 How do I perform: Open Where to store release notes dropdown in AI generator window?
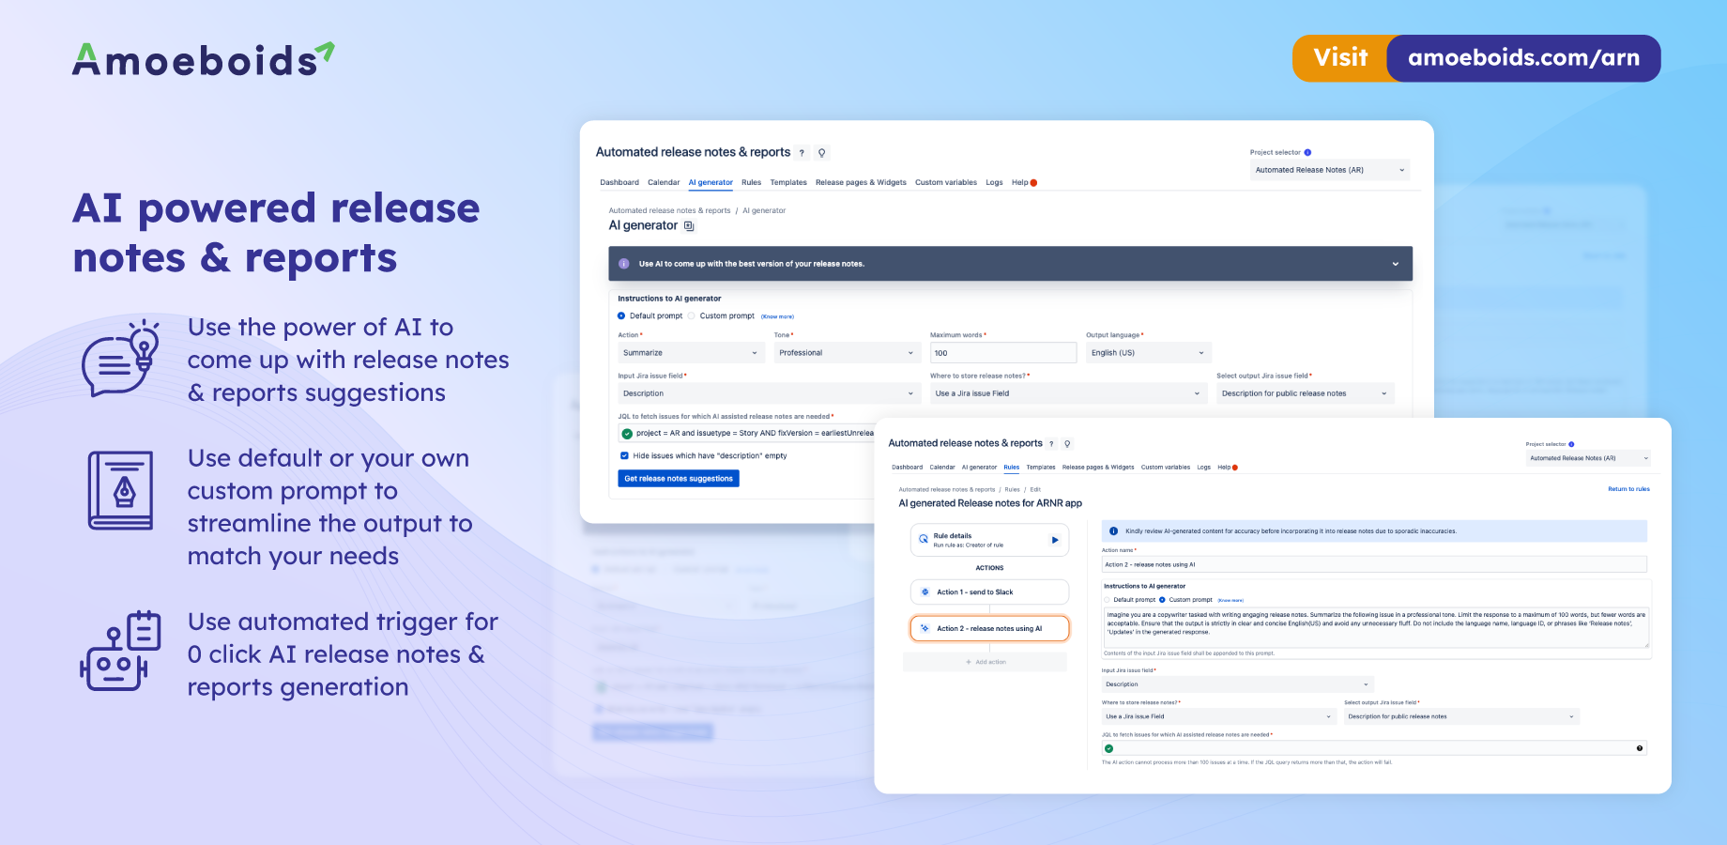point(1068,393)
